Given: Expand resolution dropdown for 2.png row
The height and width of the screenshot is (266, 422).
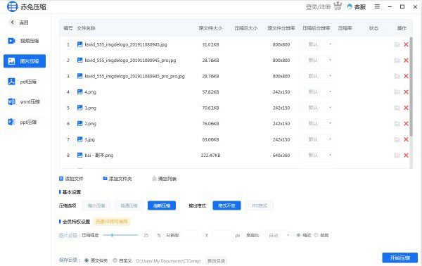Looking at the screenshot, I should pyautogui.click(x=316, y=124).
